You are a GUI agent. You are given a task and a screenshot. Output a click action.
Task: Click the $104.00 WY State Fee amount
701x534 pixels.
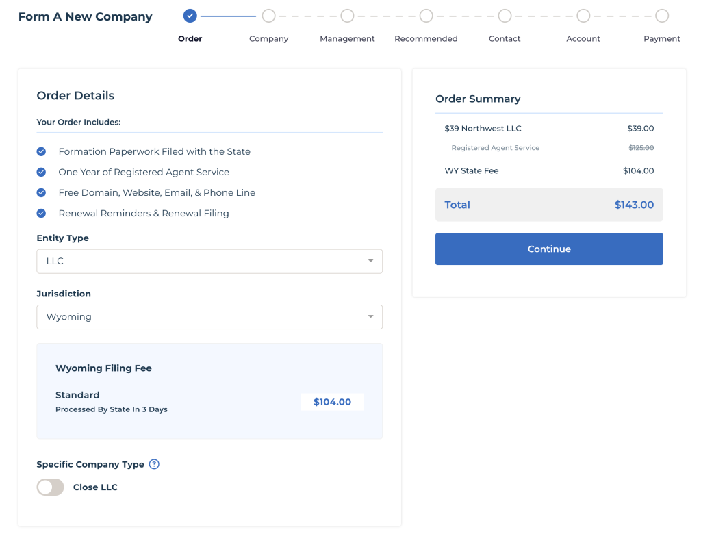[x=639, y=171]
